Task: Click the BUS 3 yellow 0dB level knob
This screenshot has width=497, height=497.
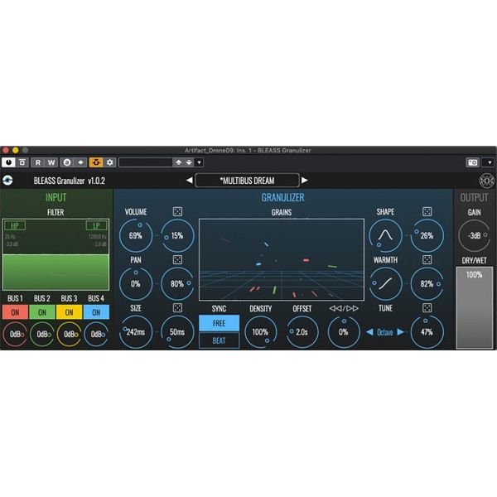Action: point(69,334)
